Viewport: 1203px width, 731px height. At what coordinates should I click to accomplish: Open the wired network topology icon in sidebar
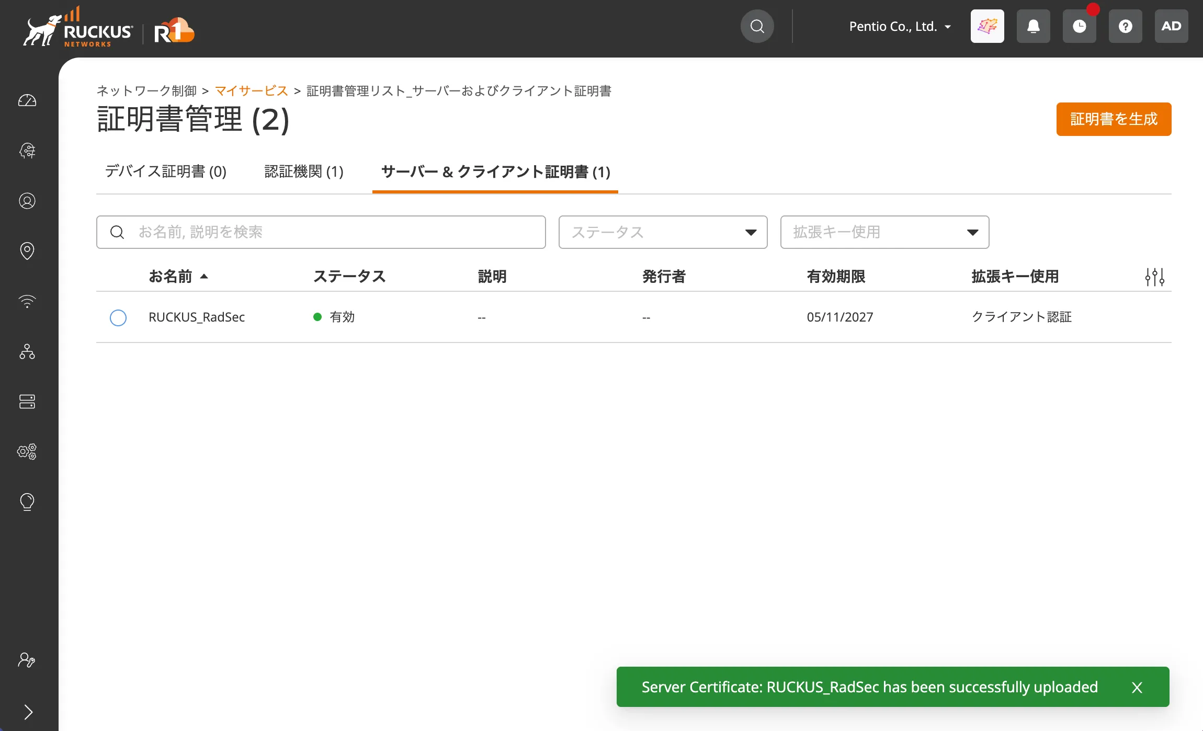pyautogui.click(x=27, y=351)
